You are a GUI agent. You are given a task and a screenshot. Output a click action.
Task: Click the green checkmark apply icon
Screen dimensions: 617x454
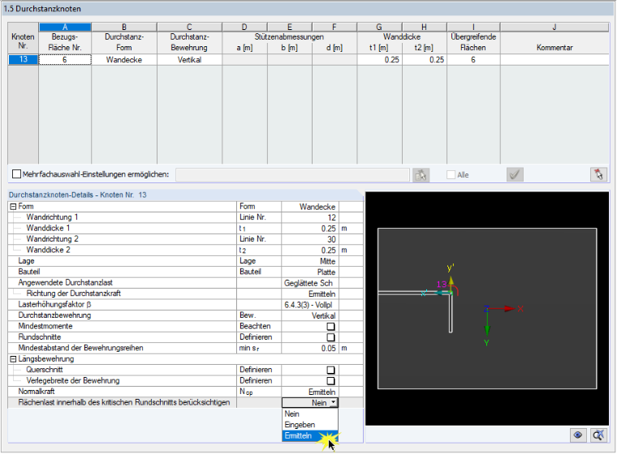pyautogui.click(x=515, y=174)
